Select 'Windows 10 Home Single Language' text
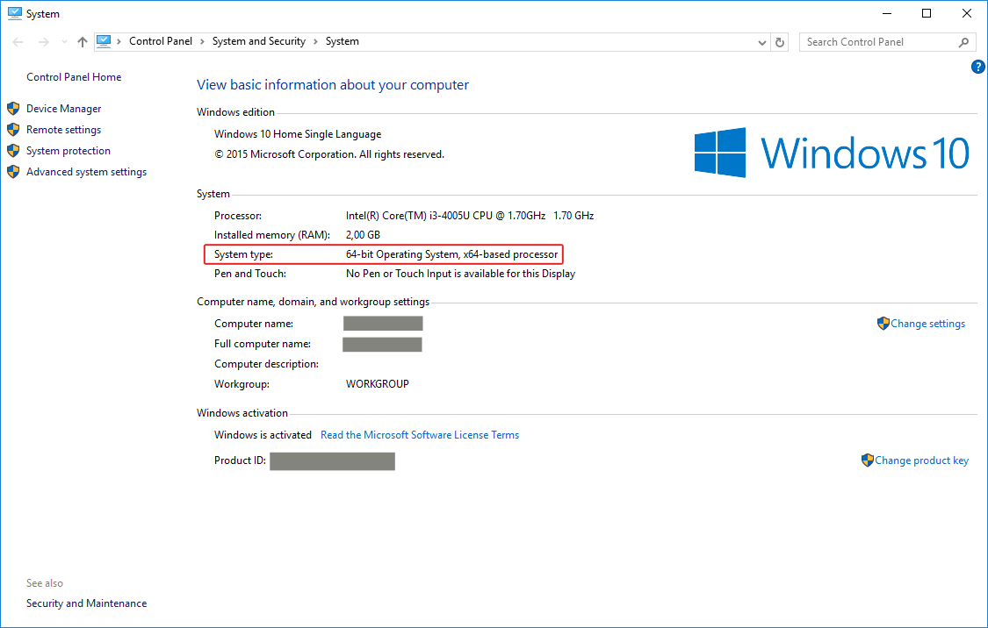The width and height of the screenshot is (988, 628). tap(298, 134)
